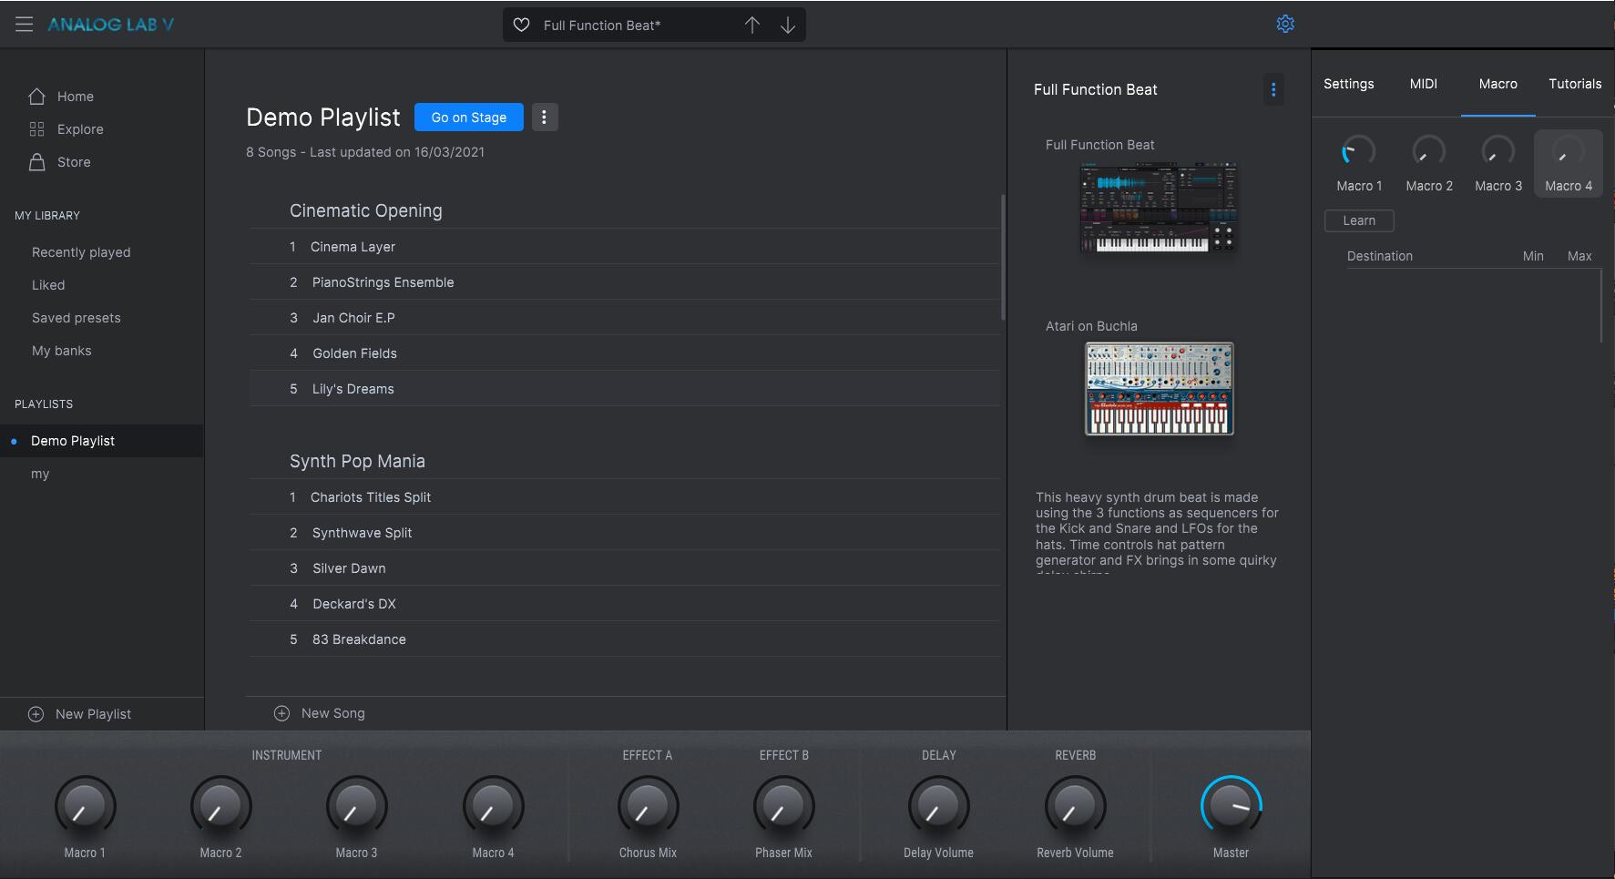Open Saved presets list
The image size is (1615, 879).
click(x=77, y=318)
